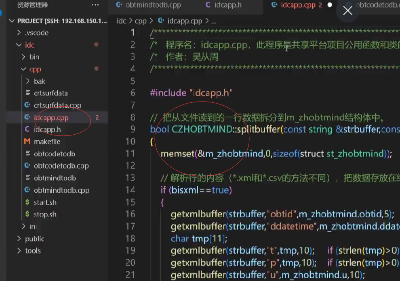Click file icon beside obtmindtodb

28,177
